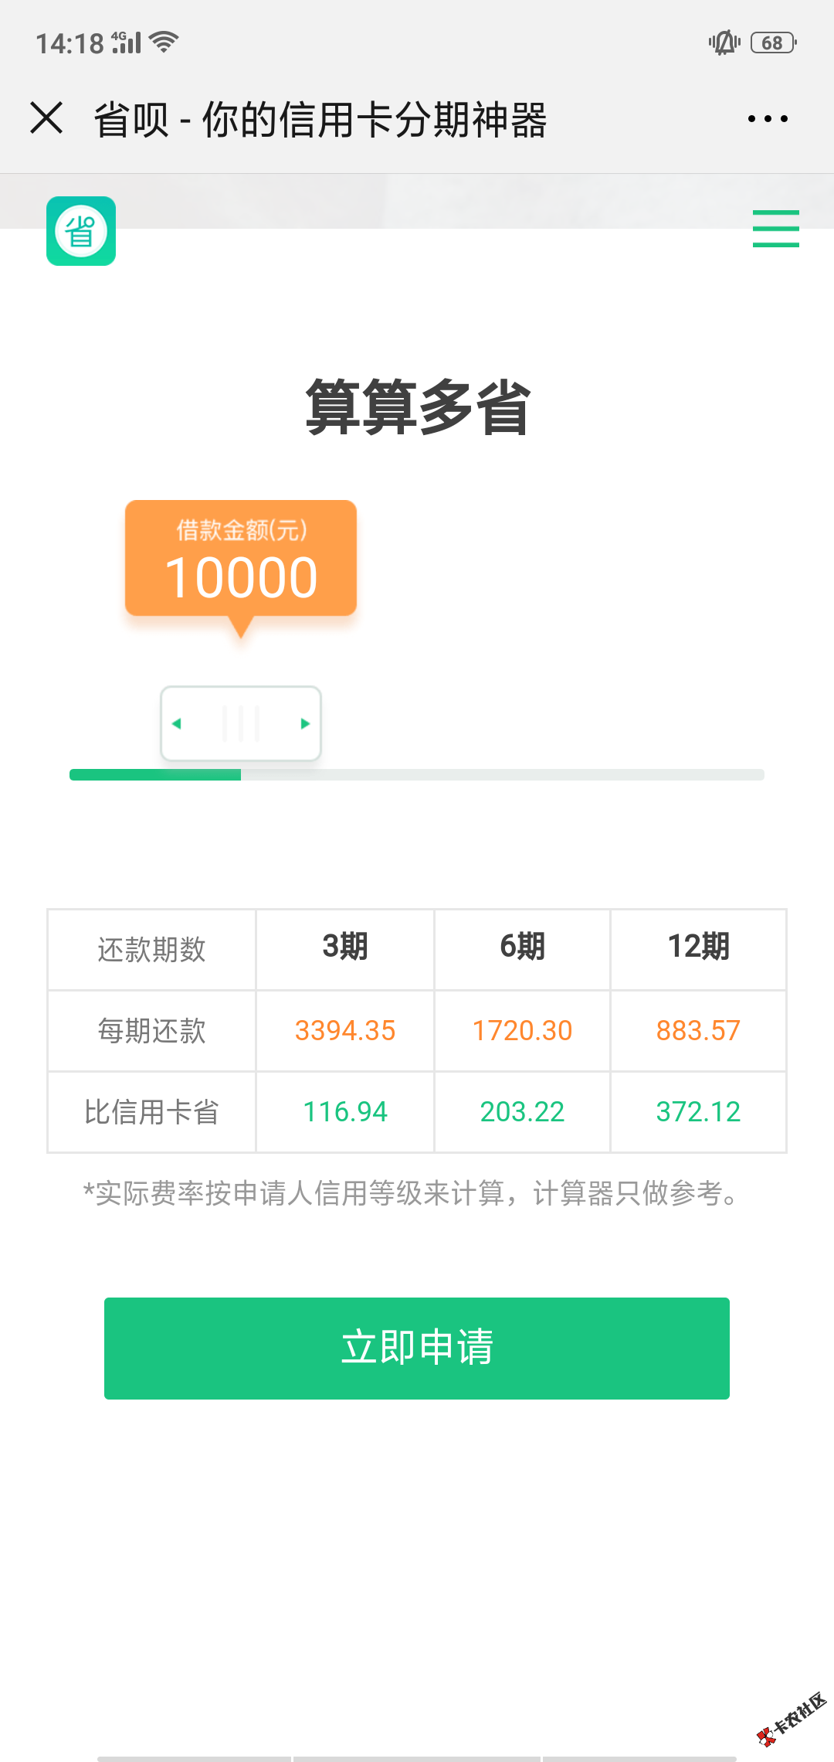The height and width of the screenshot is (1762, 834).
Task: Tap the 3394.35 repayment value
Action: point(345,1030)
